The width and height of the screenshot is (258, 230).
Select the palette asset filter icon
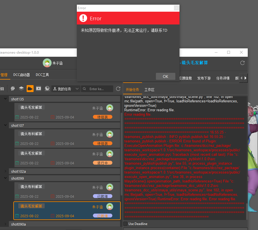pos(13,88)
